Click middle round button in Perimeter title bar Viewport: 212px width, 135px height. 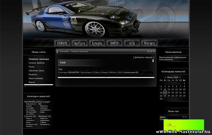point(151,51)
